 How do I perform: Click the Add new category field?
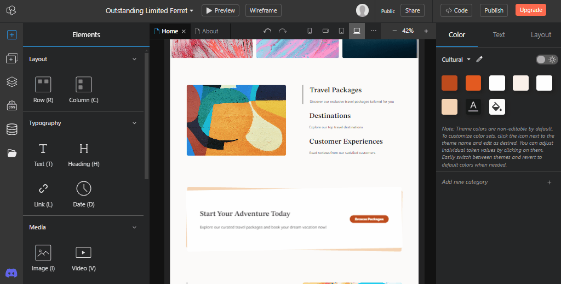coord(498,182)
